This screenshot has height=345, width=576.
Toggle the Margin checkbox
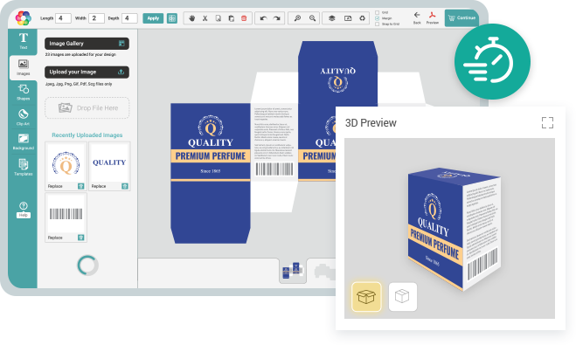(378, 18)
